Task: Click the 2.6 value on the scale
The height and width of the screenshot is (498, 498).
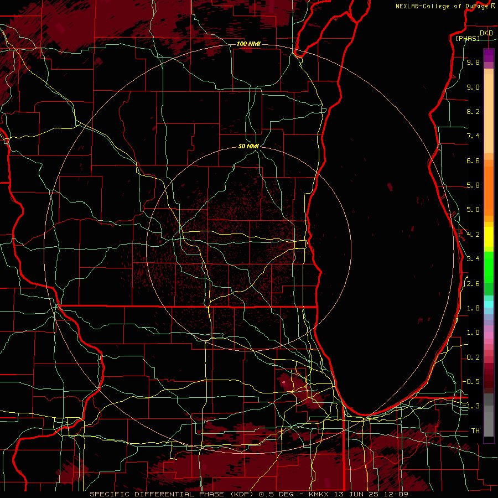Action: point(473,284)
